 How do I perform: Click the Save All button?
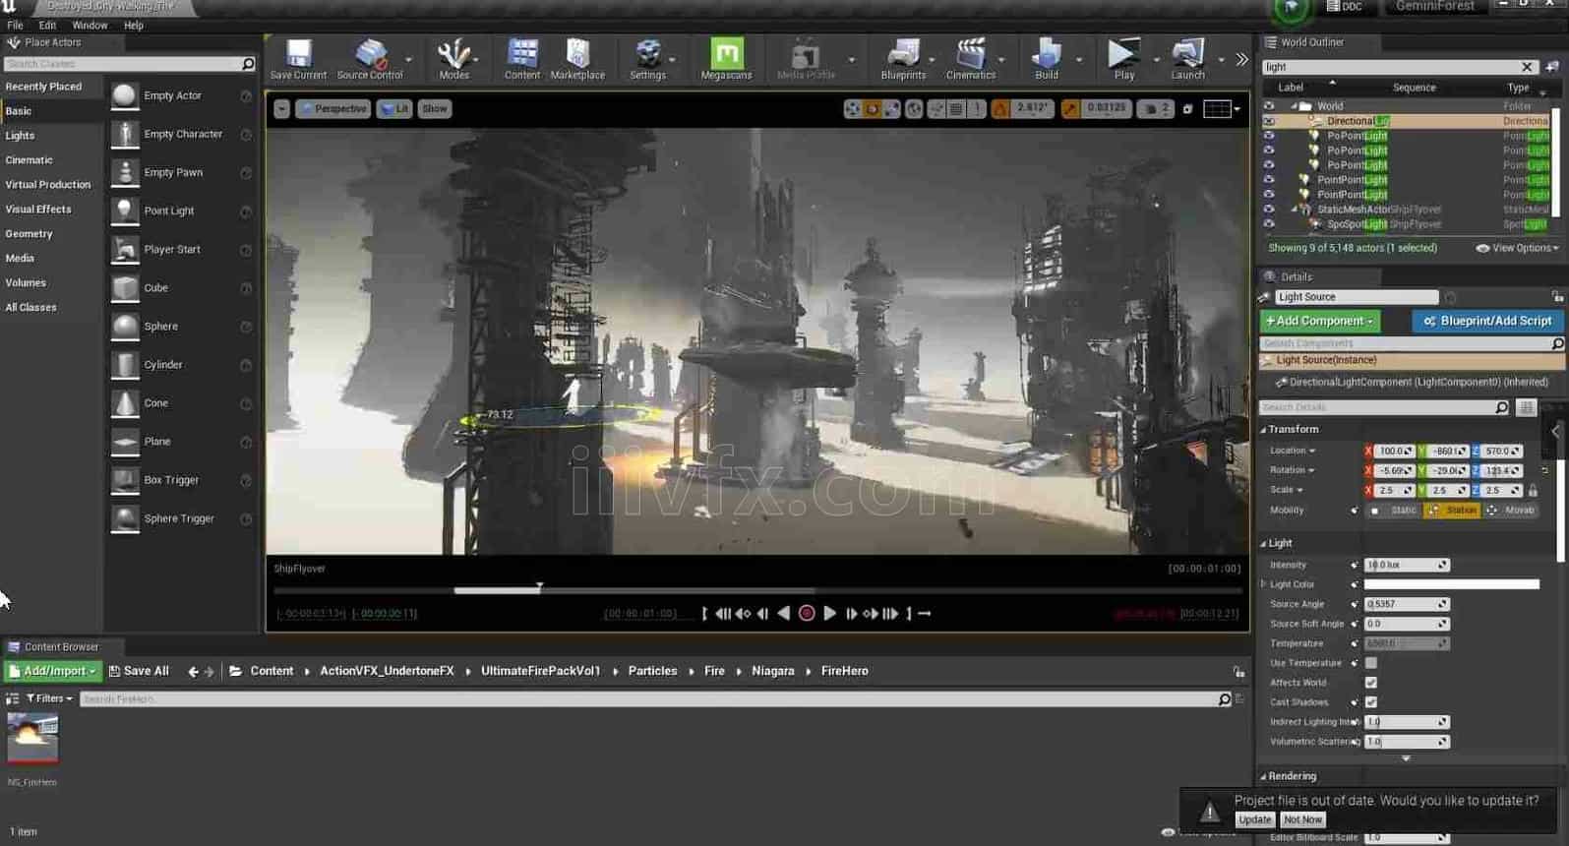(139, 671)
